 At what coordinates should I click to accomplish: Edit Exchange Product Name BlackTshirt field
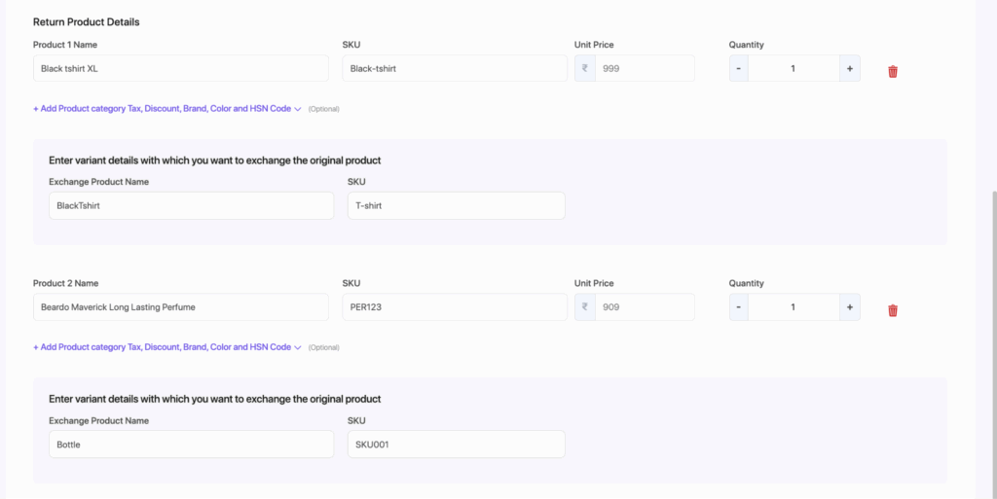tap(191, 205)
